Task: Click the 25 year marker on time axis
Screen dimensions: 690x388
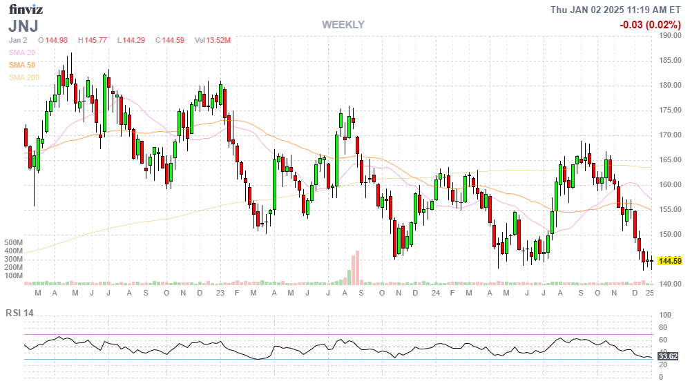Action: [x=649, y=293]
